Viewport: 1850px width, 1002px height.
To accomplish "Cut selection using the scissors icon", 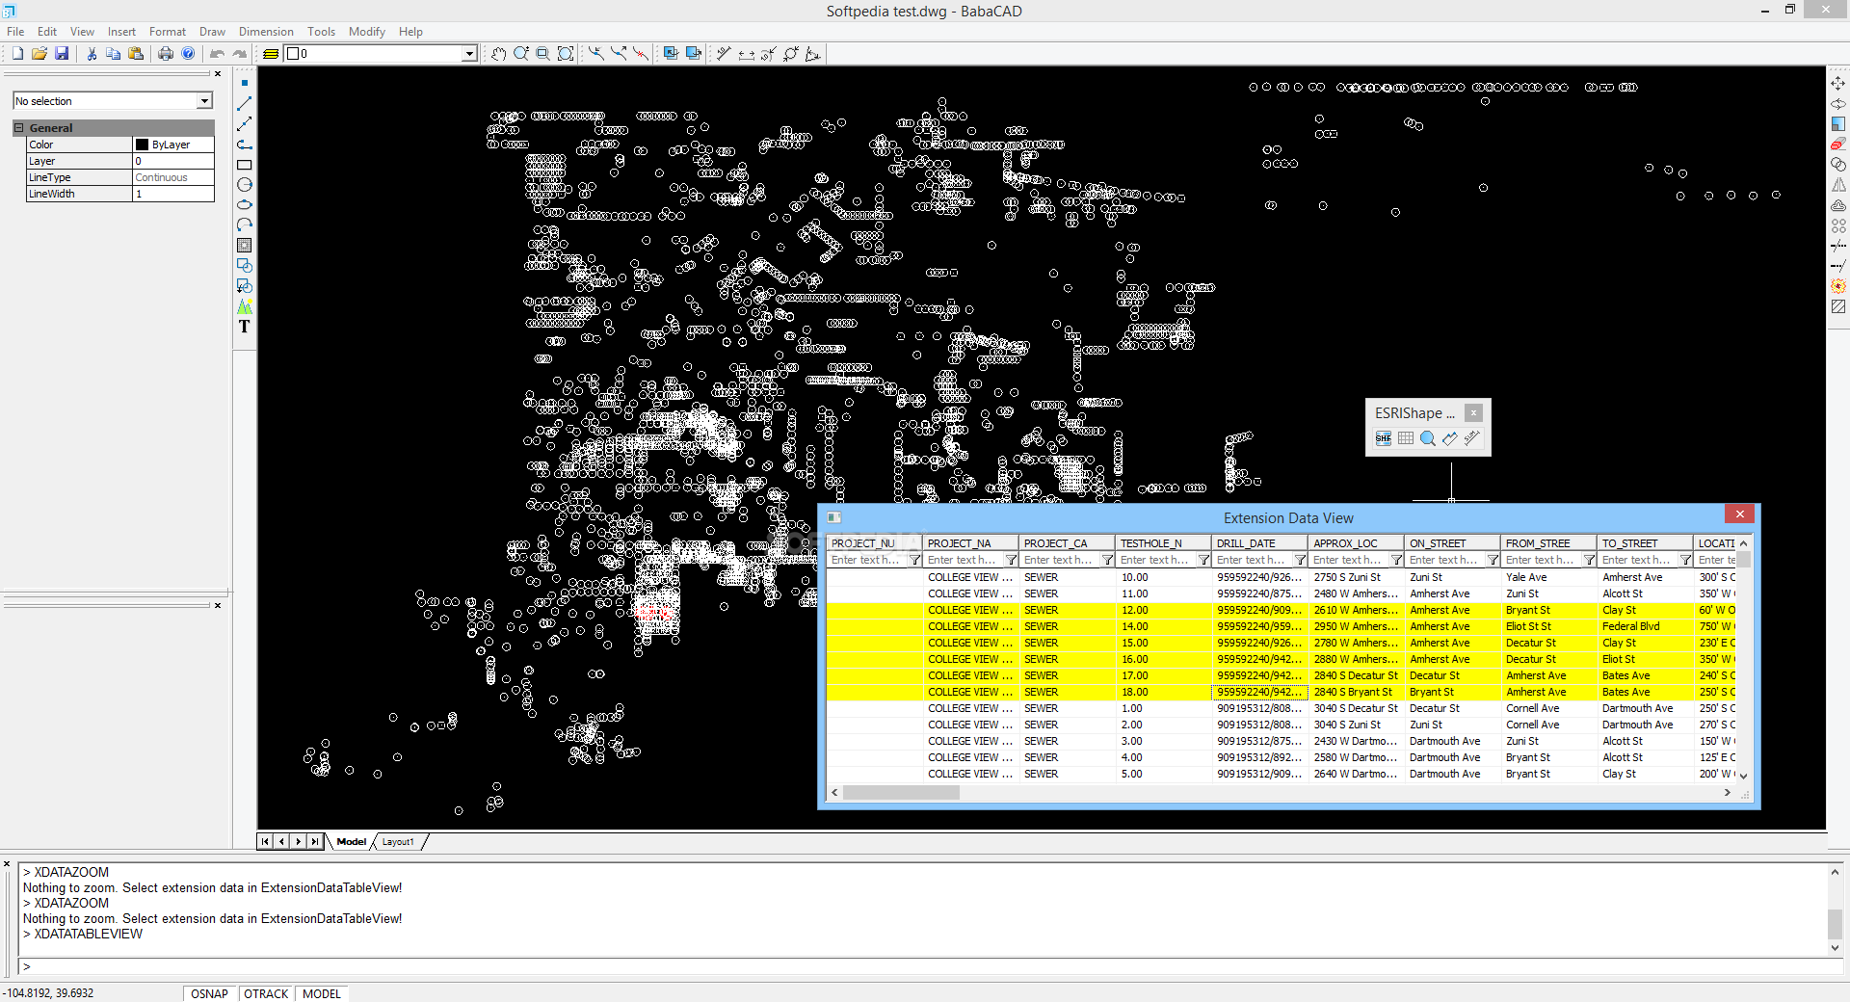I will tap(92, 54).
